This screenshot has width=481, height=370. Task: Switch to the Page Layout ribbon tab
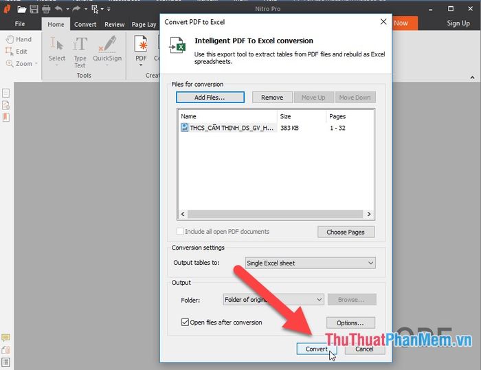point(144,24)
